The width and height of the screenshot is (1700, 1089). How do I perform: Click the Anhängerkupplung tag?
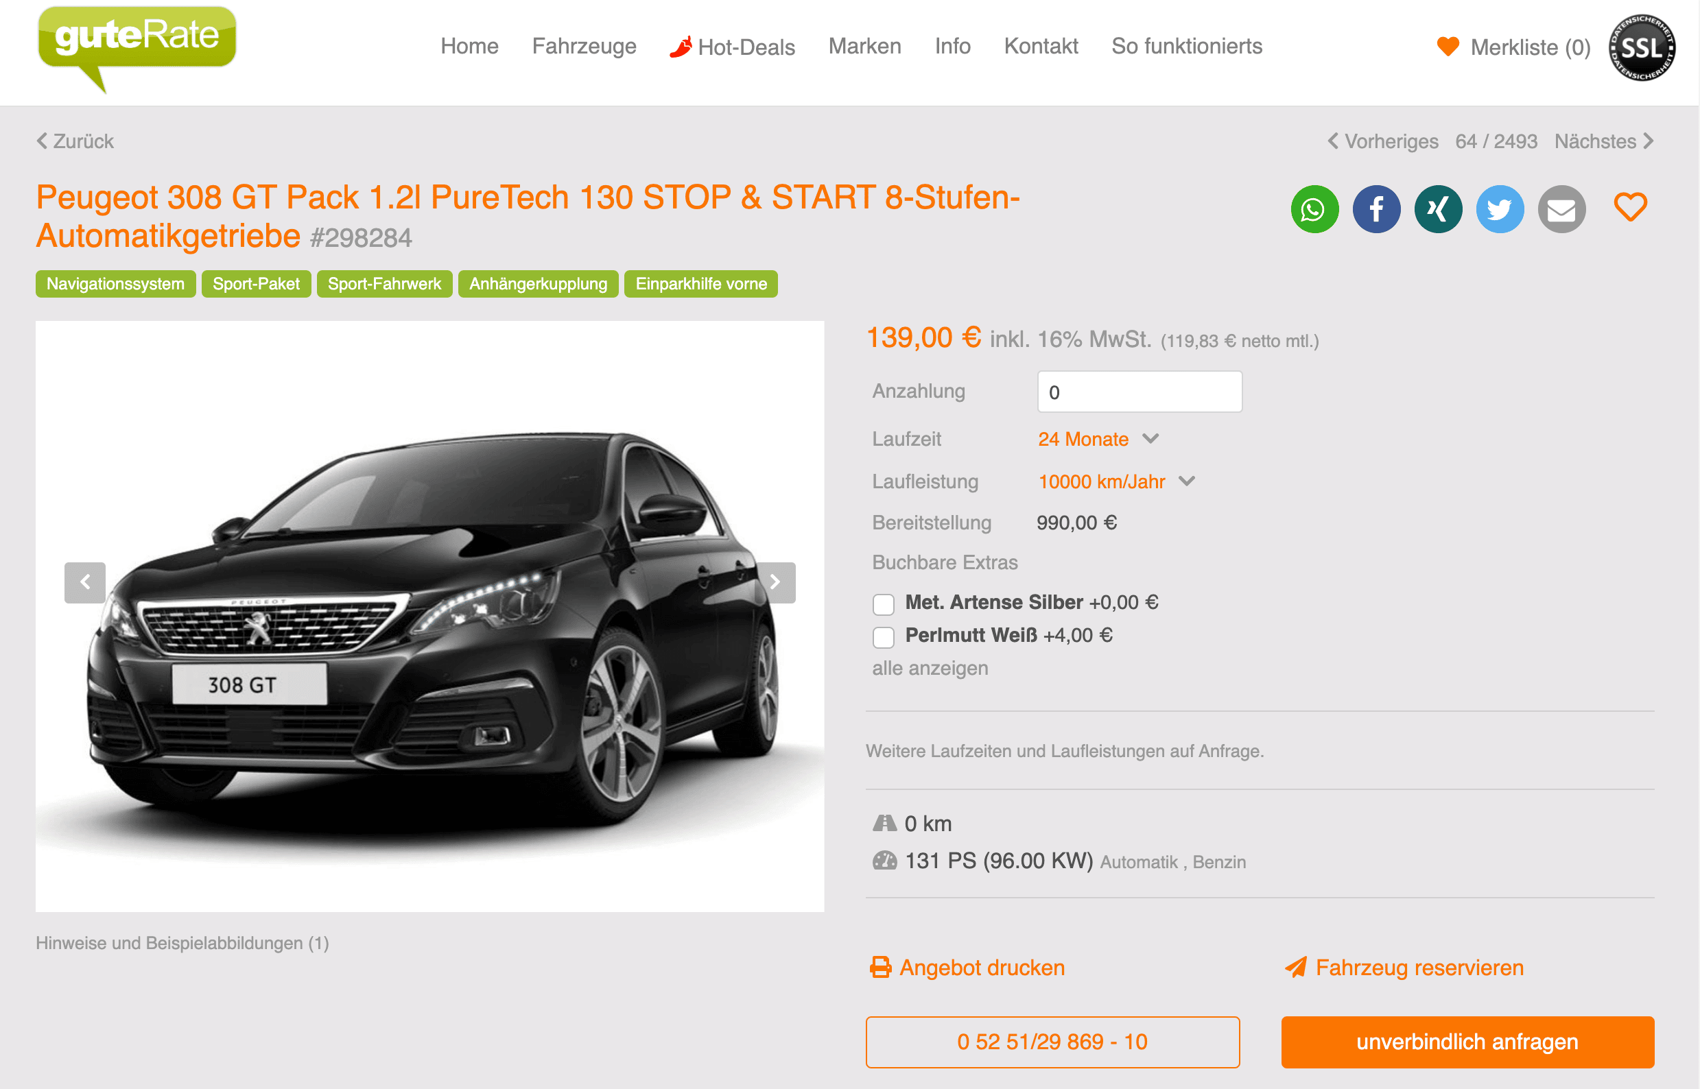(538, 285)
